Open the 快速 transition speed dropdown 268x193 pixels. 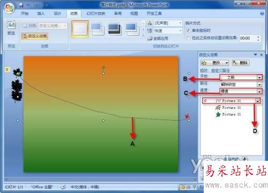pyautogui.click(x=168, y=31)
